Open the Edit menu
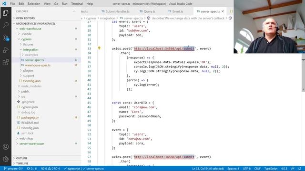This screenshot has height=171, width=305. (x=21, y=4)
